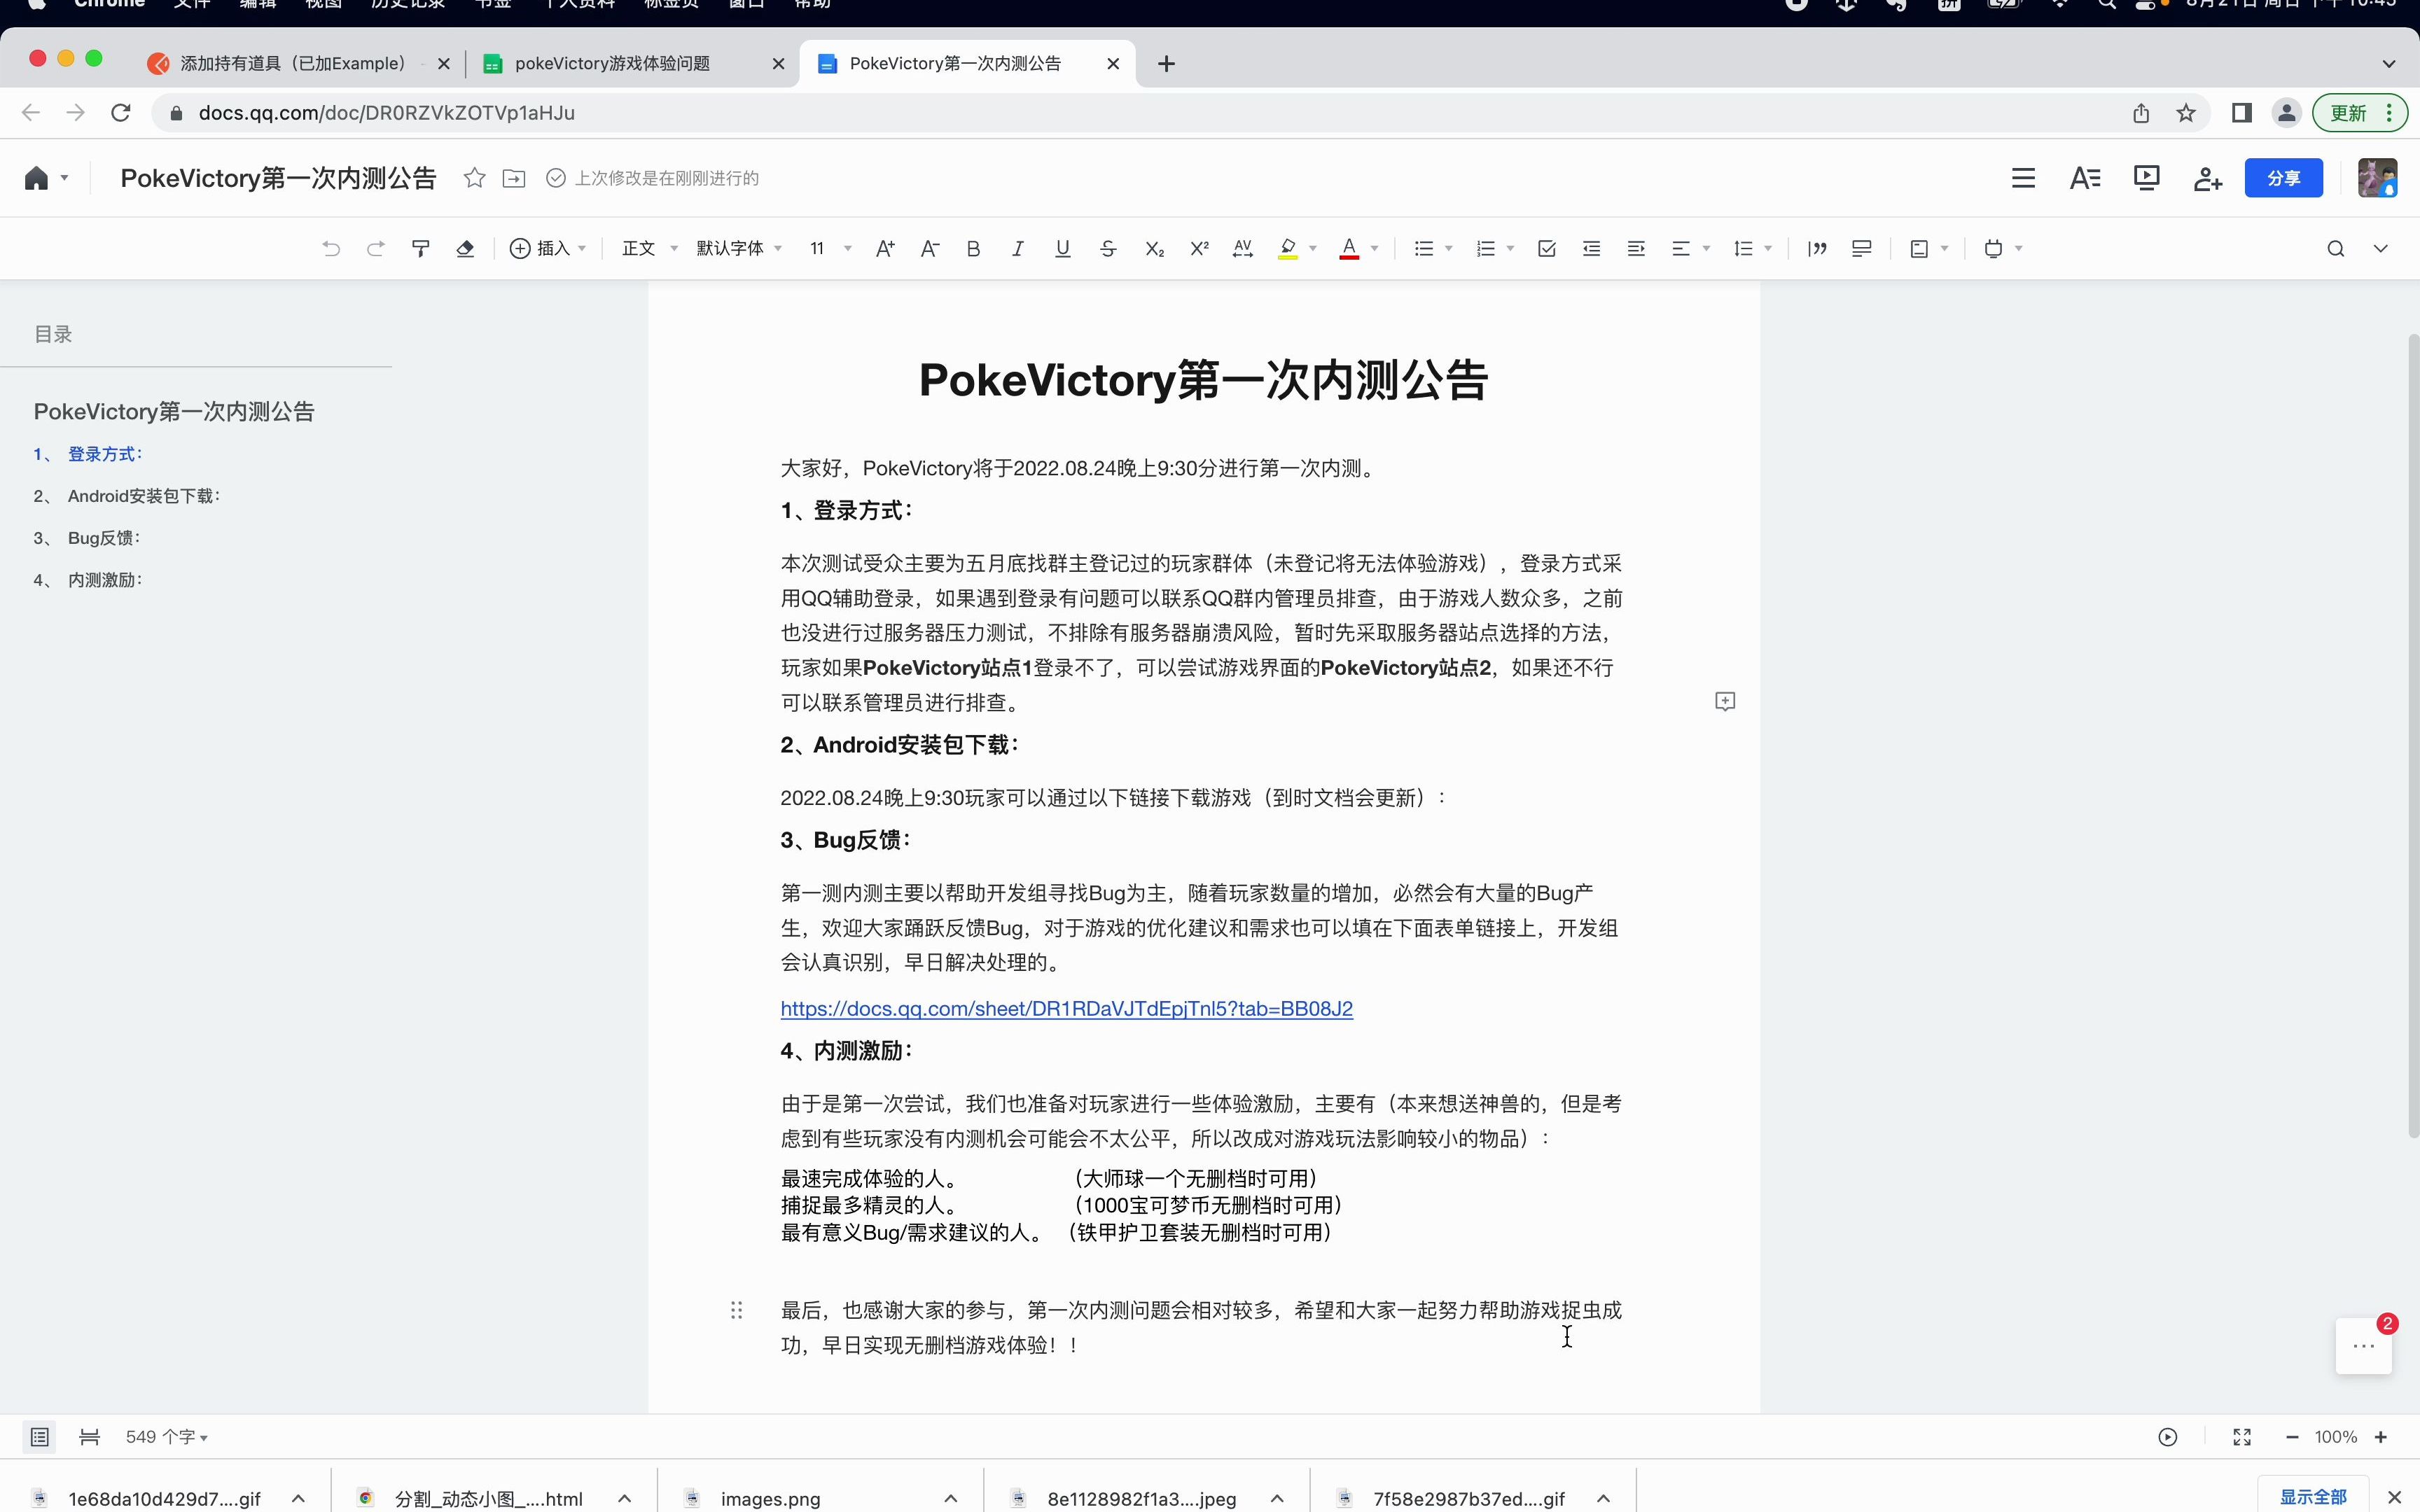Reload the page
The width and height of the screenshot is (2420, 1512).
pos(121,113)
